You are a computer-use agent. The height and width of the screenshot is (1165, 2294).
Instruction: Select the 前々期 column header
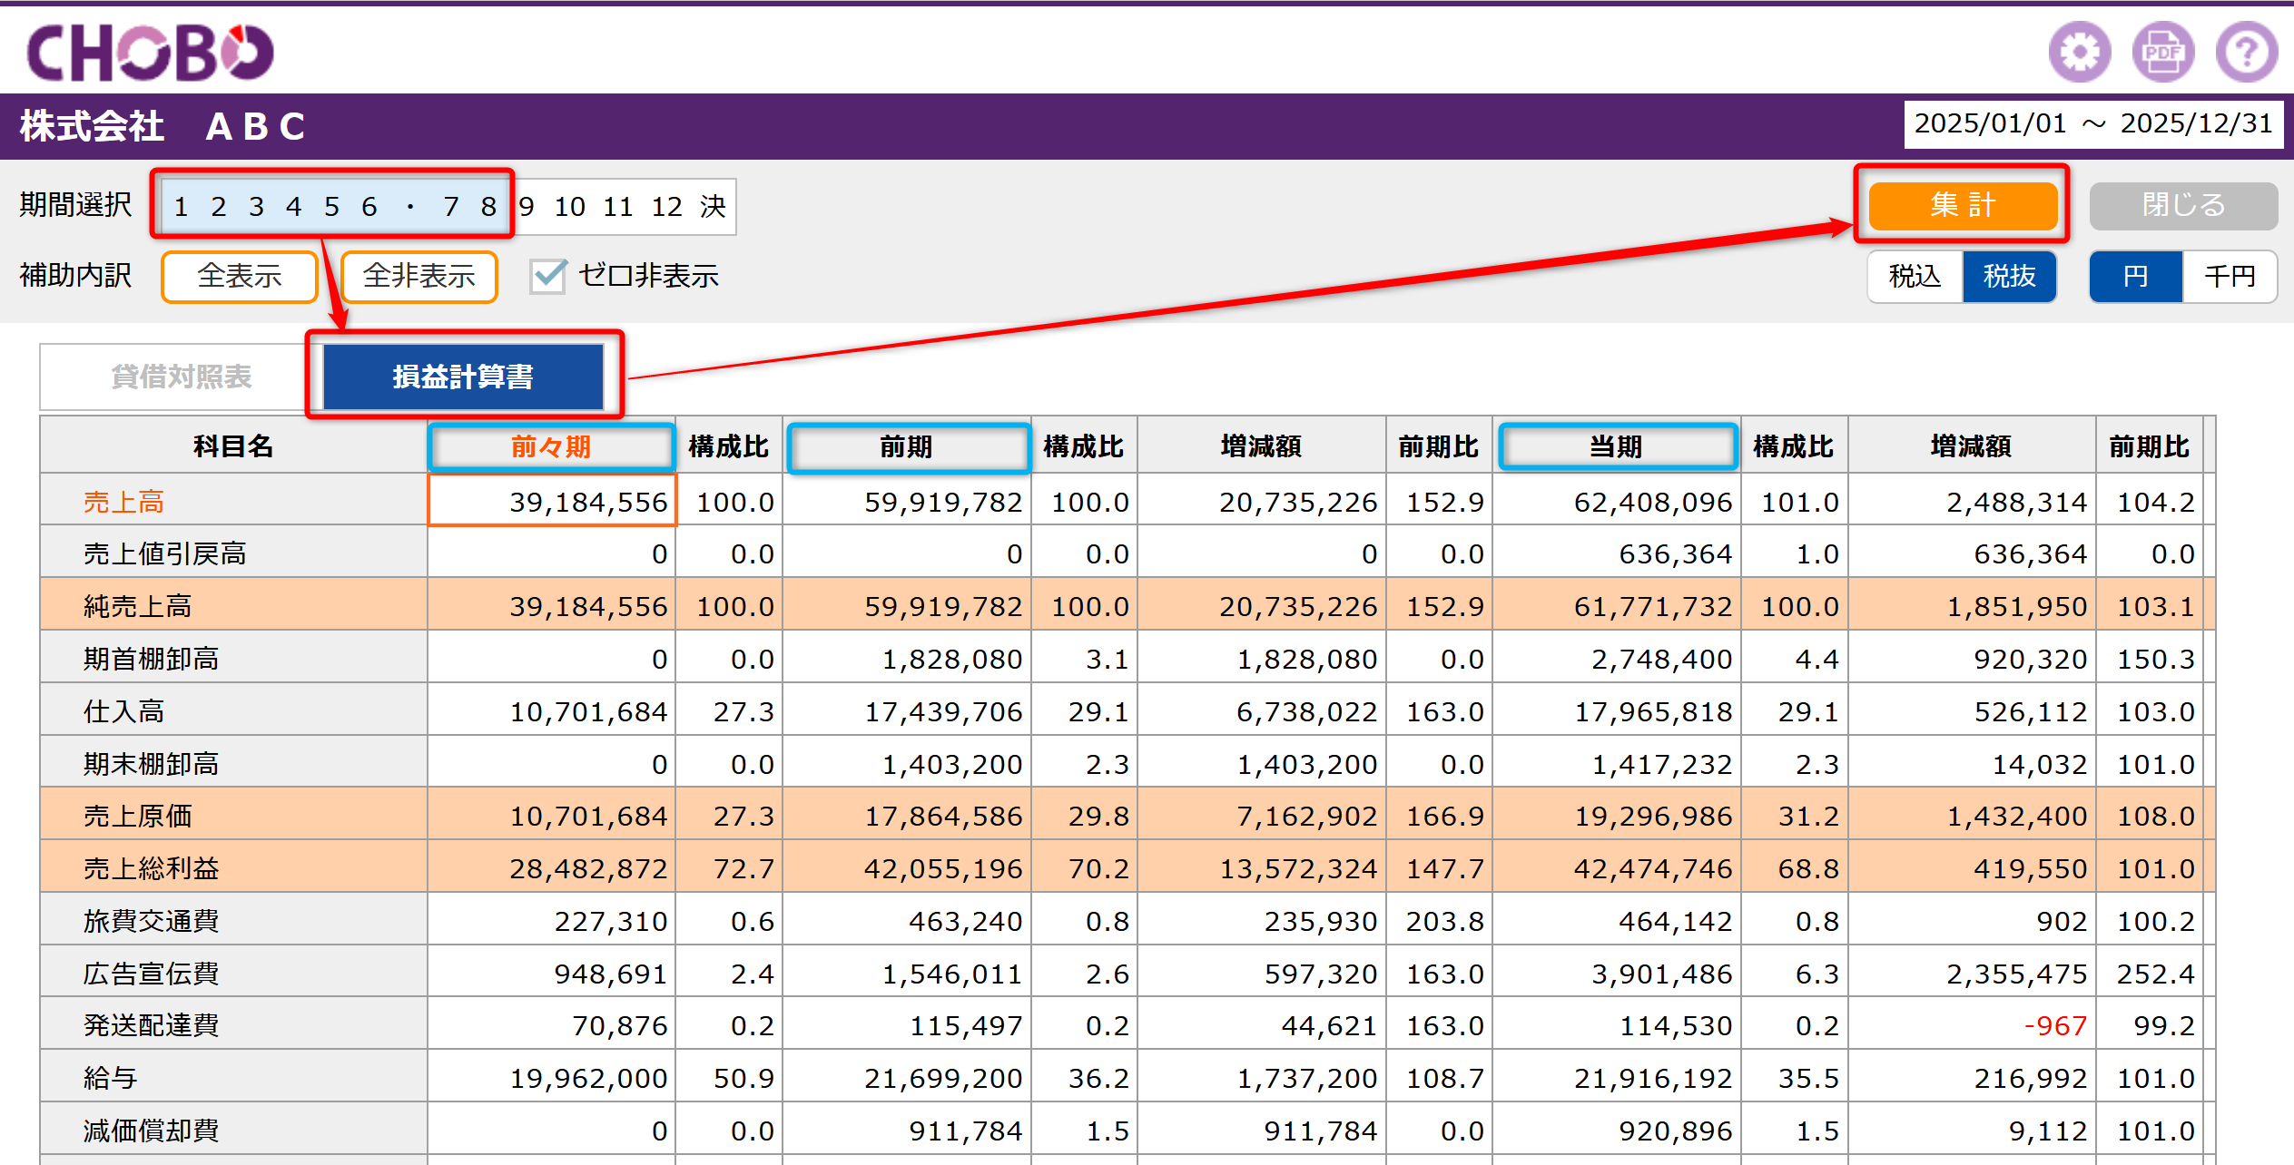(x=551, y=446)
